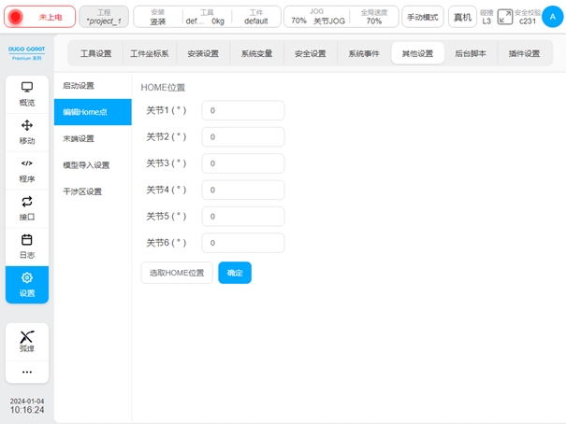The width and height of the screenshot is (566, 424).
Task: Click the 设置 gear icon
Action: point(27,278)
